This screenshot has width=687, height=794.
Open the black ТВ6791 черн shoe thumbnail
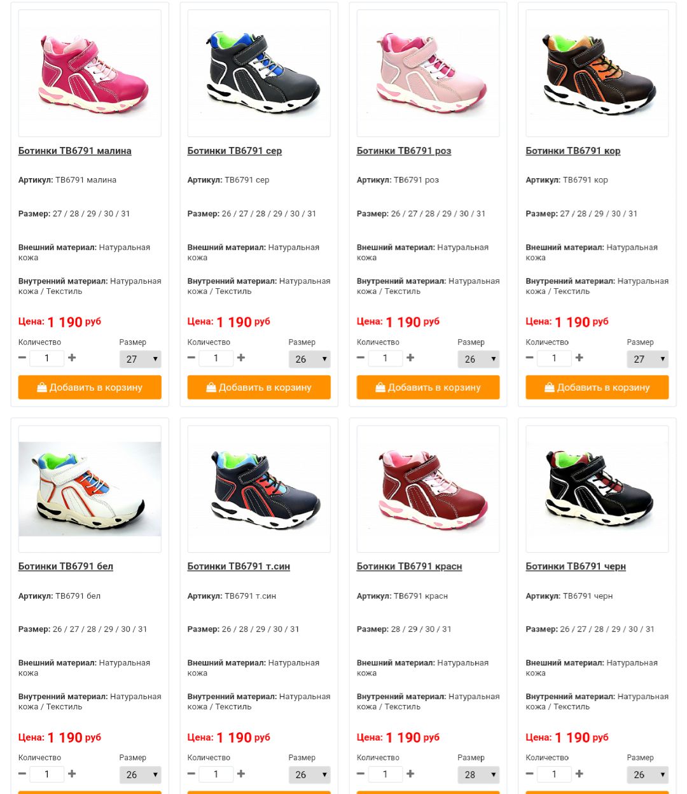(x=597, y=489)
